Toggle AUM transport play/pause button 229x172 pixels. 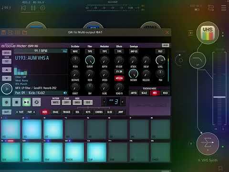pos(33,8)
